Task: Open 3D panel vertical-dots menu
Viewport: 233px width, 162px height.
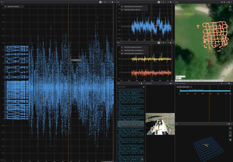Action: (231, 124)
